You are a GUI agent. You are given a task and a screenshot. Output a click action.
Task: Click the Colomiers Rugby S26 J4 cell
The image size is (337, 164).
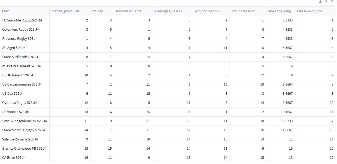pyautogui.click(x=20, y=30)
